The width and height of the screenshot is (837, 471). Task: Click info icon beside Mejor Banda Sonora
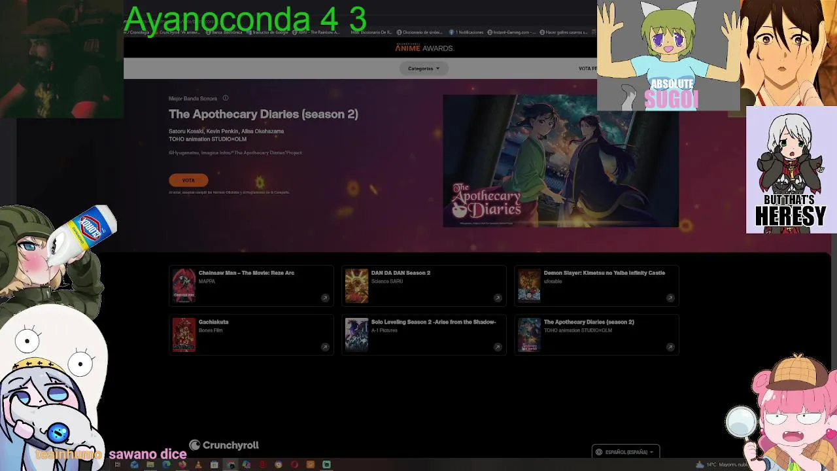coord(225,98)
